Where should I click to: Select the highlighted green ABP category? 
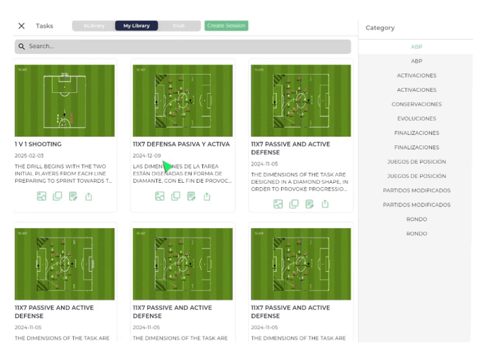coord(417,47)
